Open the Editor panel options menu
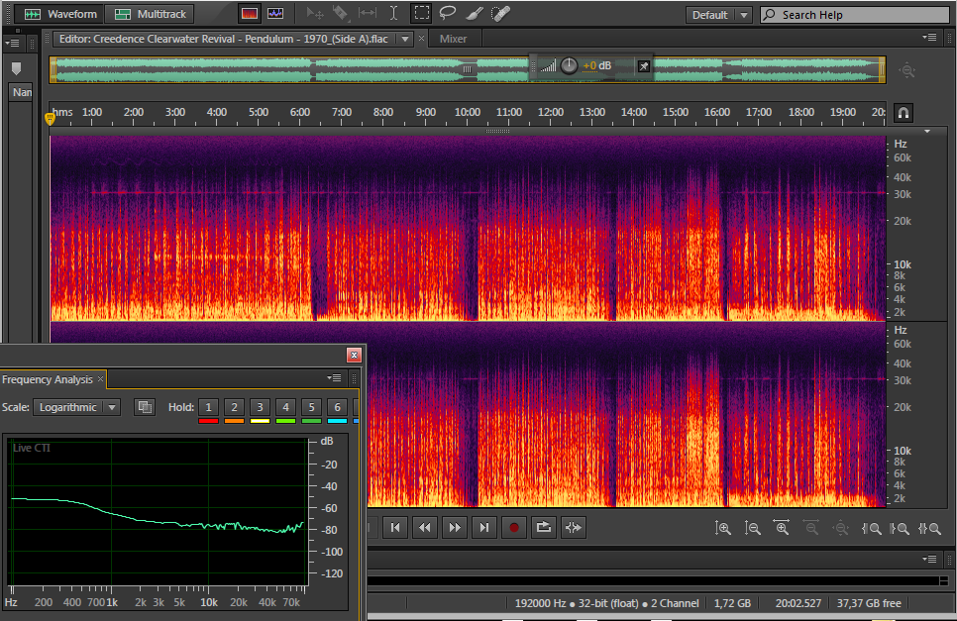Viewport: 957px width, 621px height. [x=929, y=38]
